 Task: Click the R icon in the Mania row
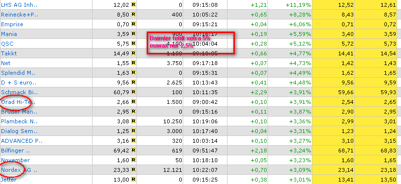pyautogui.click(x=133, y=33)
